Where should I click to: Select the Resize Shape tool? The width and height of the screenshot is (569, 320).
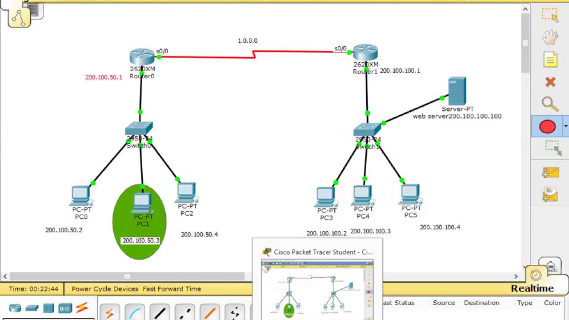point(553,148)
